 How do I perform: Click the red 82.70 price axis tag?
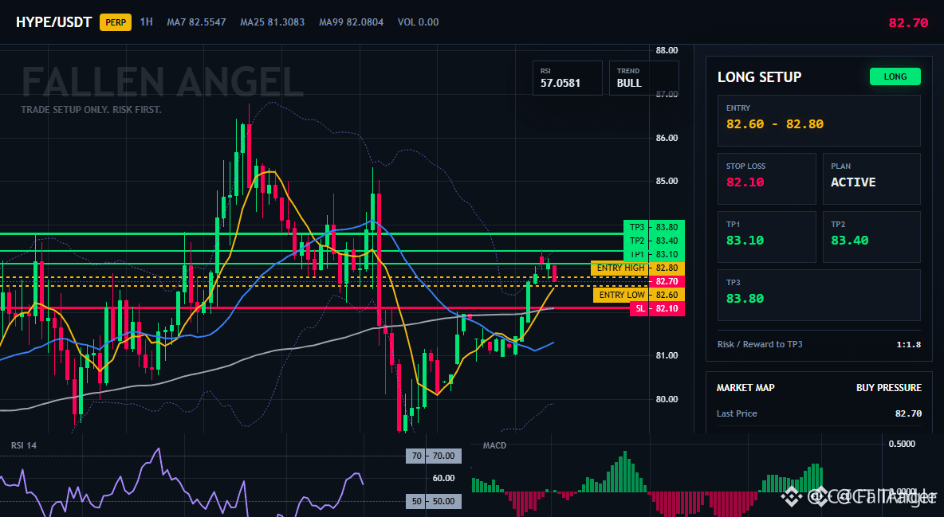pos(667,281)
